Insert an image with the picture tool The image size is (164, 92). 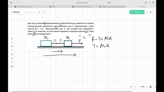pos(12,66)
